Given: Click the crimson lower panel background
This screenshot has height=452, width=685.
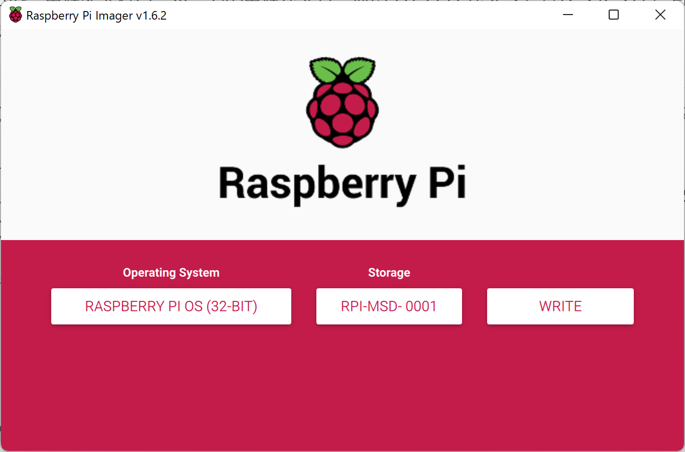Looking at the screenshot, I should (342, 392).
